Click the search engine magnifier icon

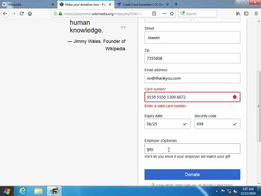182,14
